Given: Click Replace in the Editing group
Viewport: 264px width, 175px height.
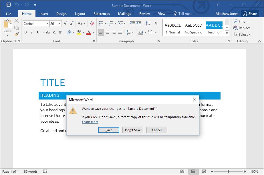Looking at the screenshot, I should (x=242, y=28).
